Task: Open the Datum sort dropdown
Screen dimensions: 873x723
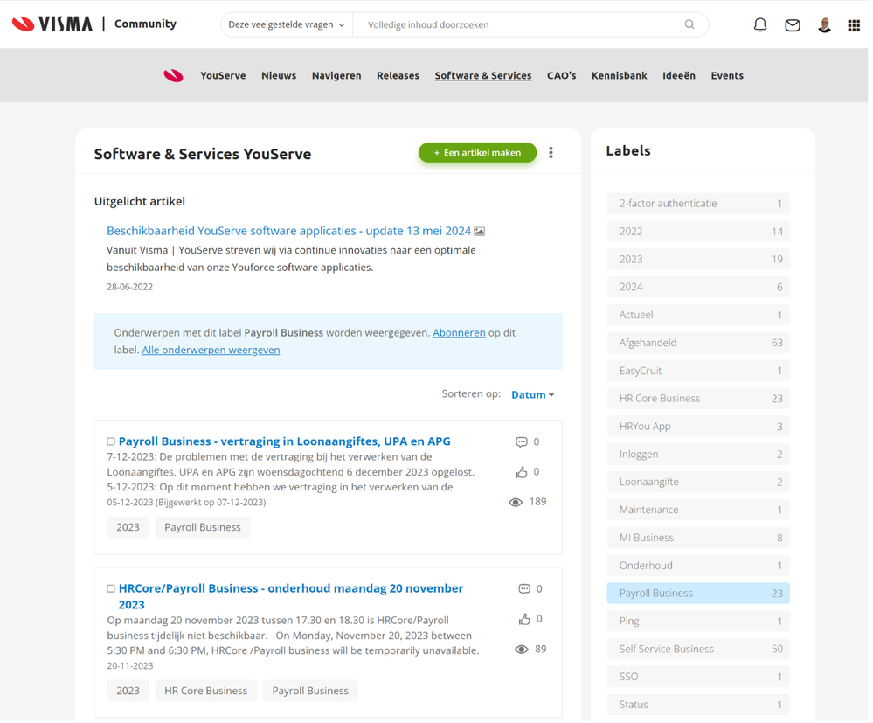Action: [532, 395]
